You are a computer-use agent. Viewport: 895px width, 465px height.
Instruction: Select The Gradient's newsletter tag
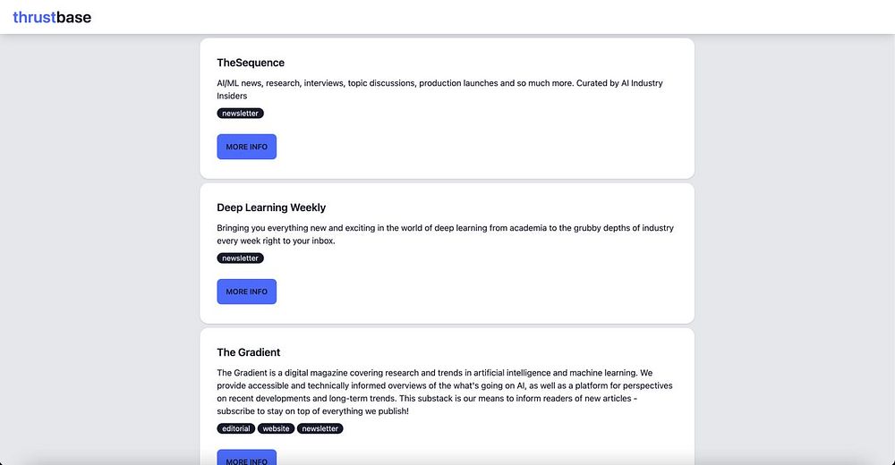(320, 428)
